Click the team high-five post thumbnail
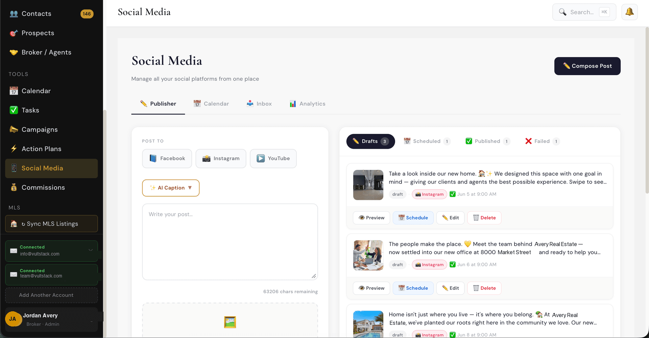649x338 pixels. coord(368,255)
